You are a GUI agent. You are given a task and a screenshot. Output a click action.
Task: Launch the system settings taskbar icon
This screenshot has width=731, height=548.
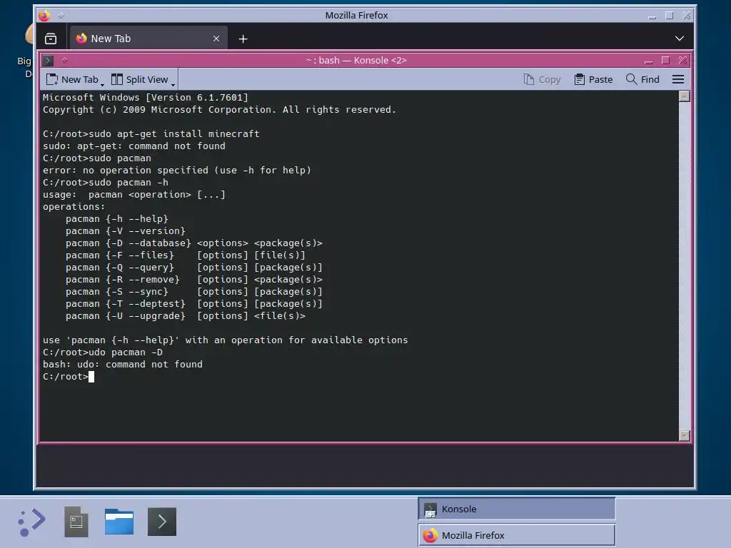[76, 522]
